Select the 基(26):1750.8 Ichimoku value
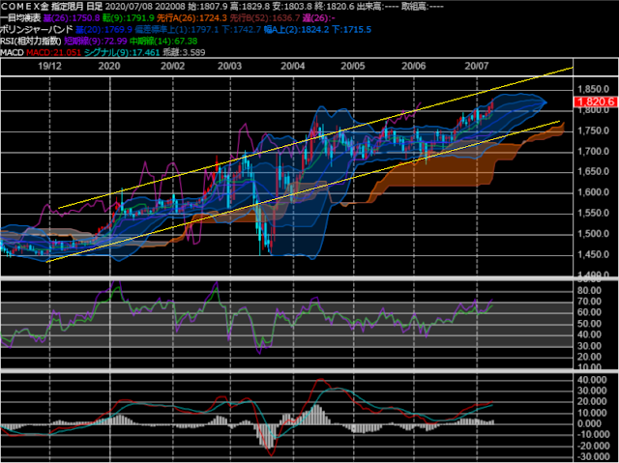 [x=72, y=17]
